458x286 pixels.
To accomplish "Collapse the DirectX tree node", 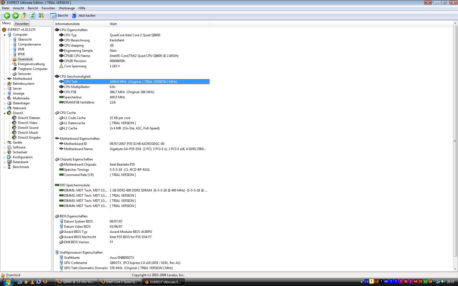I will (4, 113).
